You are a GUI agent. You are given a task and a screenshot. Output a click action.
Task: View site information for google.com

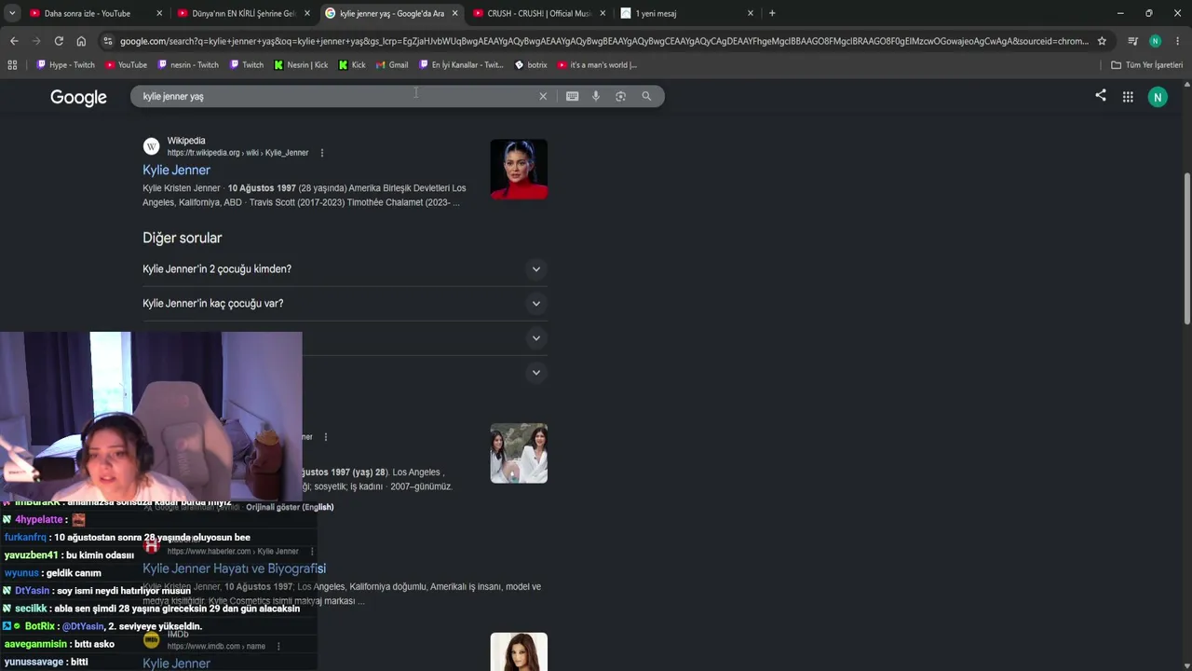(x=108, y=41)
